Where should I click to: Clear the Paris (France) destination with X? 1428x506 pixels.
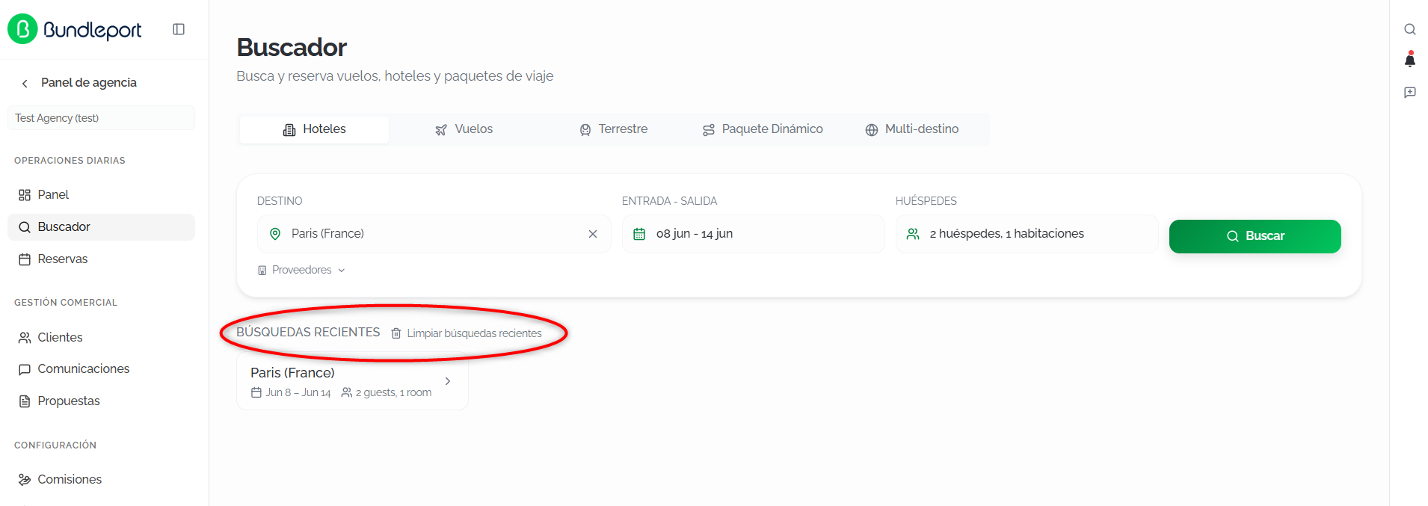[x=593, y=234]
